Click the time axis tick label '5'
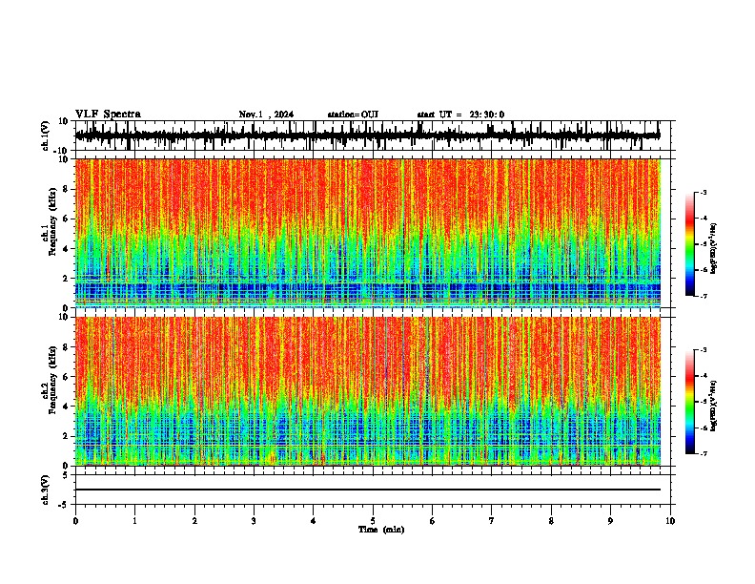 point(373,521)
